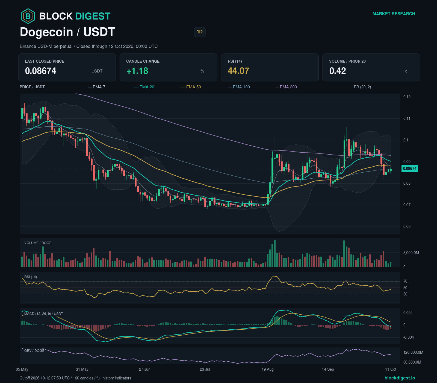Toggle the EMA 100 legend entry
This screenshot has width=437, height=383.
239,87
